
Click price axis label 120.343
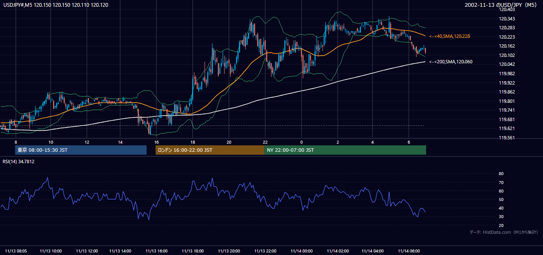pyautogui.click(x=506, y=19)
